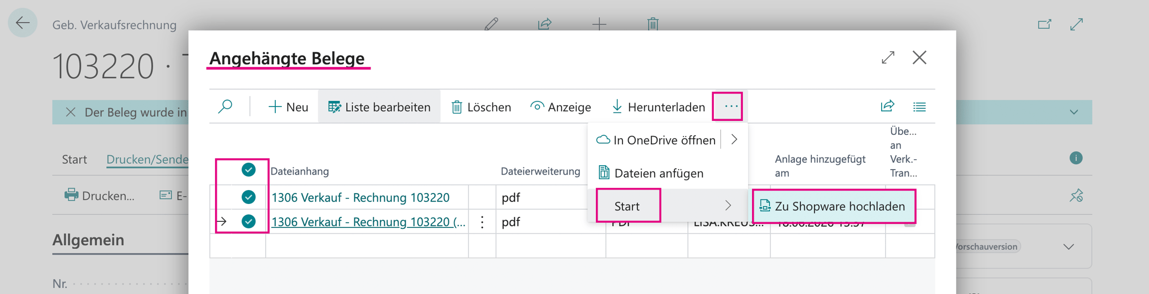Click Drucken... on invoice page
The image size is (1149, 294).
100,196
